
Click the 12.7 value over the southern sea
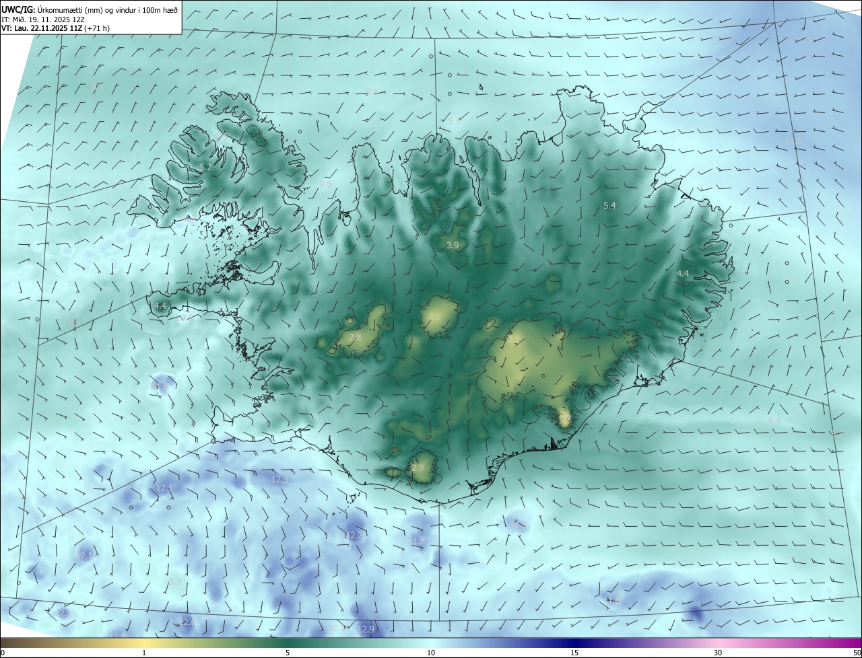pyautogui.click(x=354, y=536)
